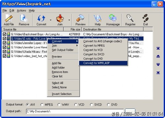Uncheck the video_(red_hot_chi file checkbox

click(x=4, y=56)
